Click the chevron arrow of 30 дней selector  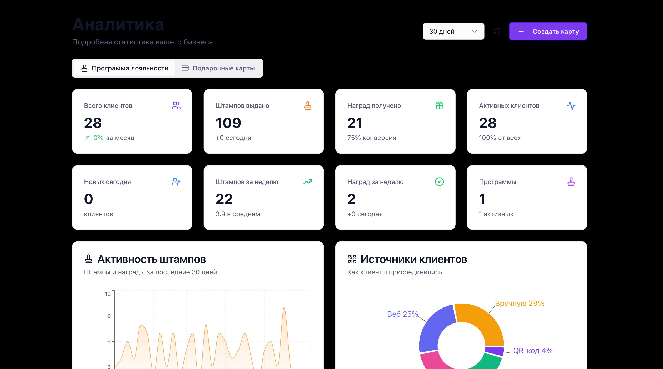coord(474,31)
